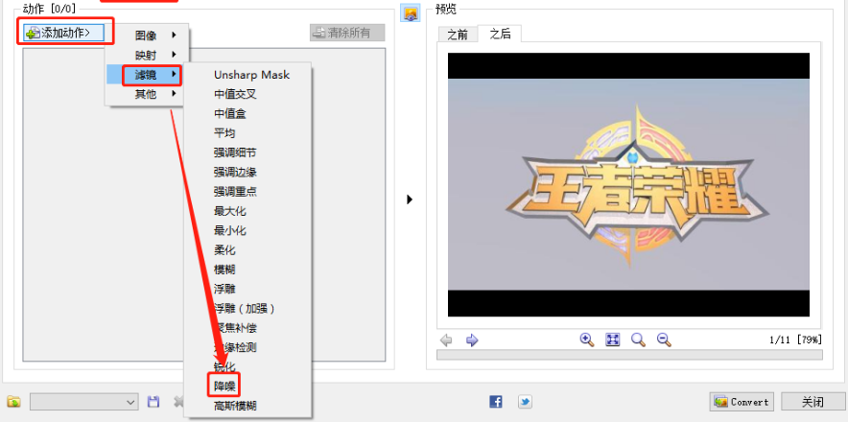
Task: Select the 强调边缘 filter
Action: 235,172
